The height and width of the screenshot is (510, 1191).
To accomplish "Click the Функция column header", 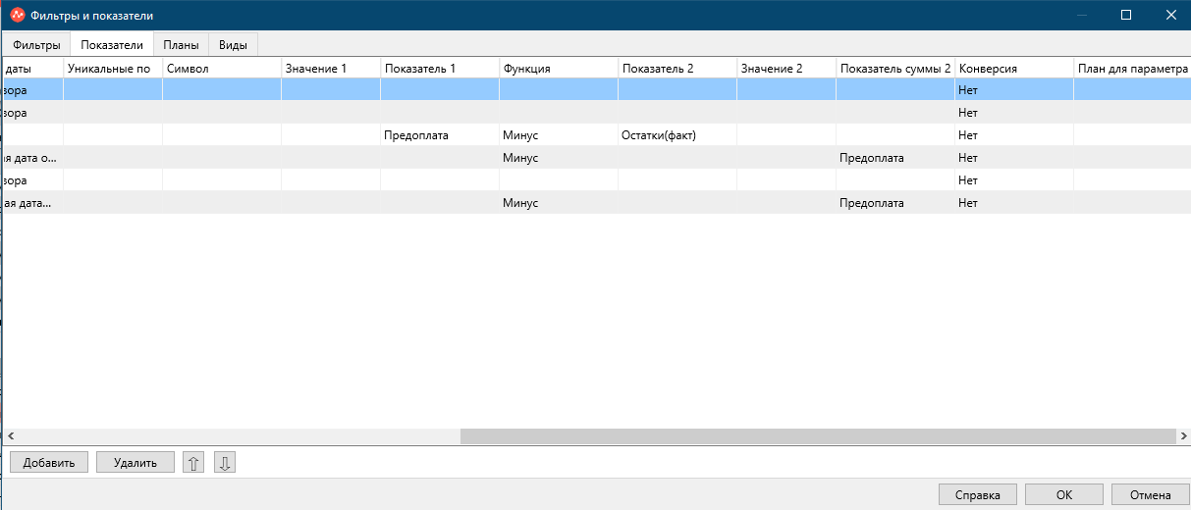I will (x=559, y=69).
